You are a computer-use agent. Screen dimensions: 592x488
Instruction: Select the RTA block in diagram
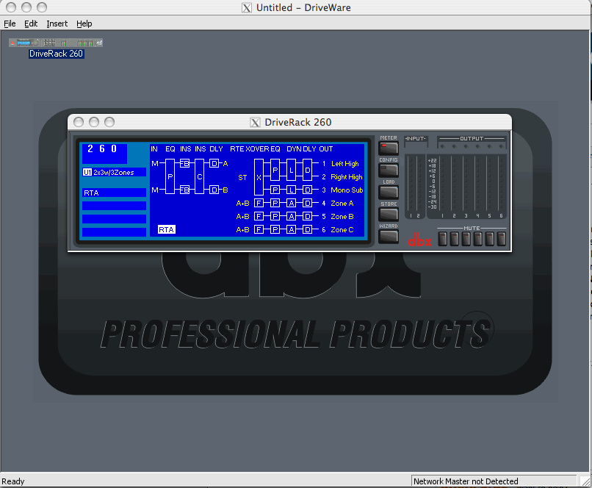coord(167,230)
